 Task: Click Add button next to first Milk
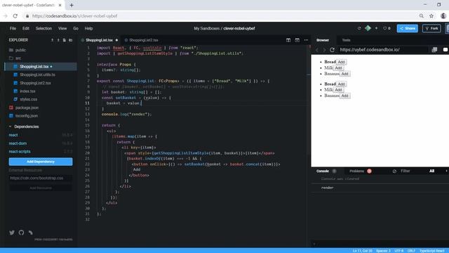click(x=338, y=68)
